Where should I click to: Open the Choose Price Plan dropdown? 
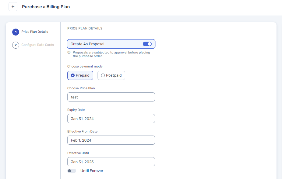pyautogui.click(x=111, y=97)
